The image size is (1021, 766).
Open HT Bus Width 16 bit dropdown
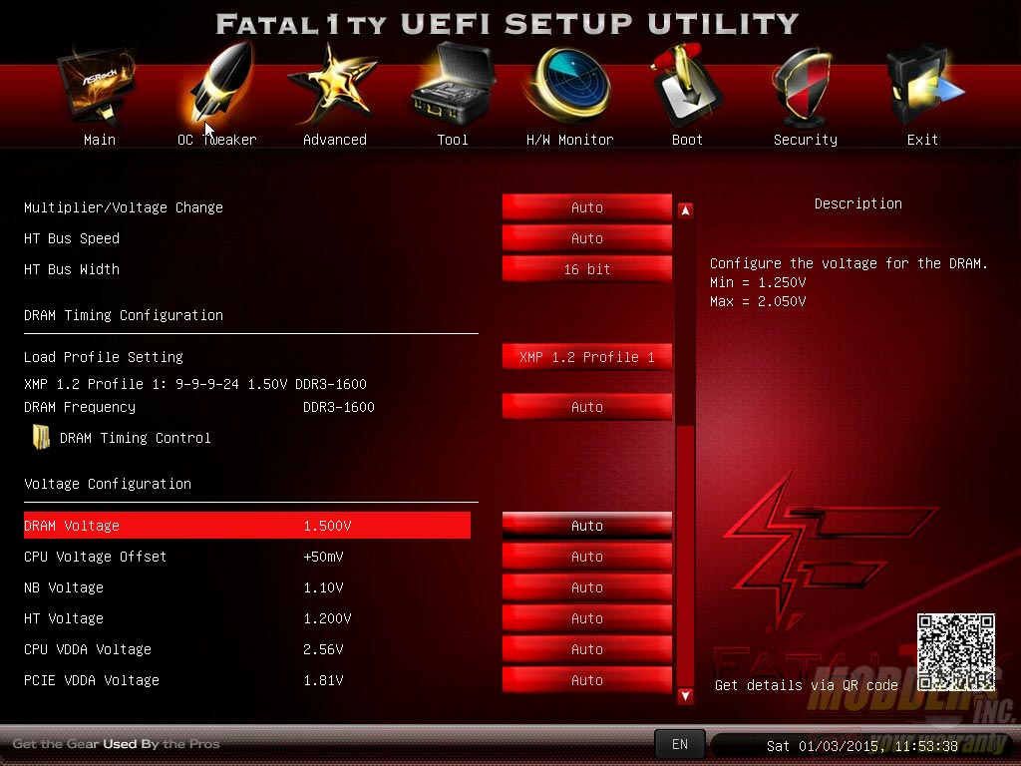586,269
